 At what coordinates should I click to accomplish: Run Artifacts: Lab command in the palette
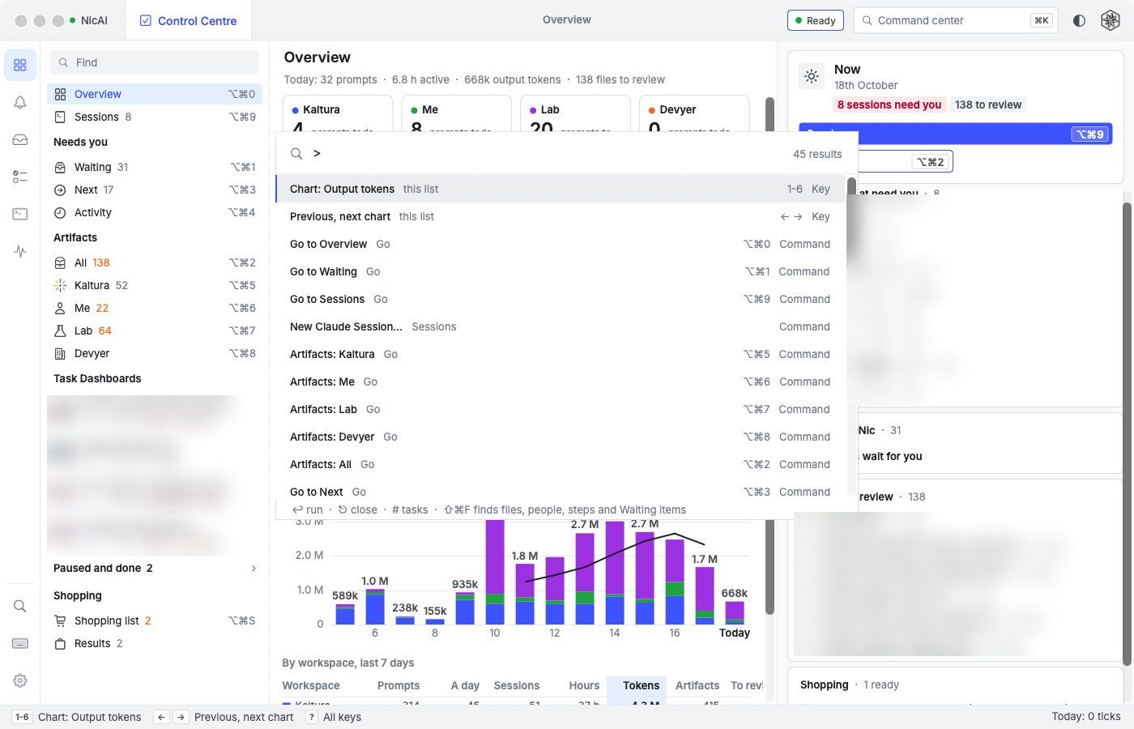coord(561,409)
